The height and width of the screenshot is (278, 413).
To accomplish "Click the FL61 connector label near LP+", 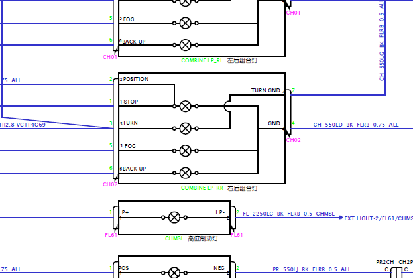I will tap(111, 235).
